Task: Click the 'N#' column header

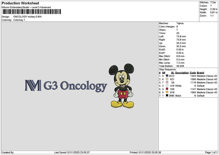Action: coord(164,73)
